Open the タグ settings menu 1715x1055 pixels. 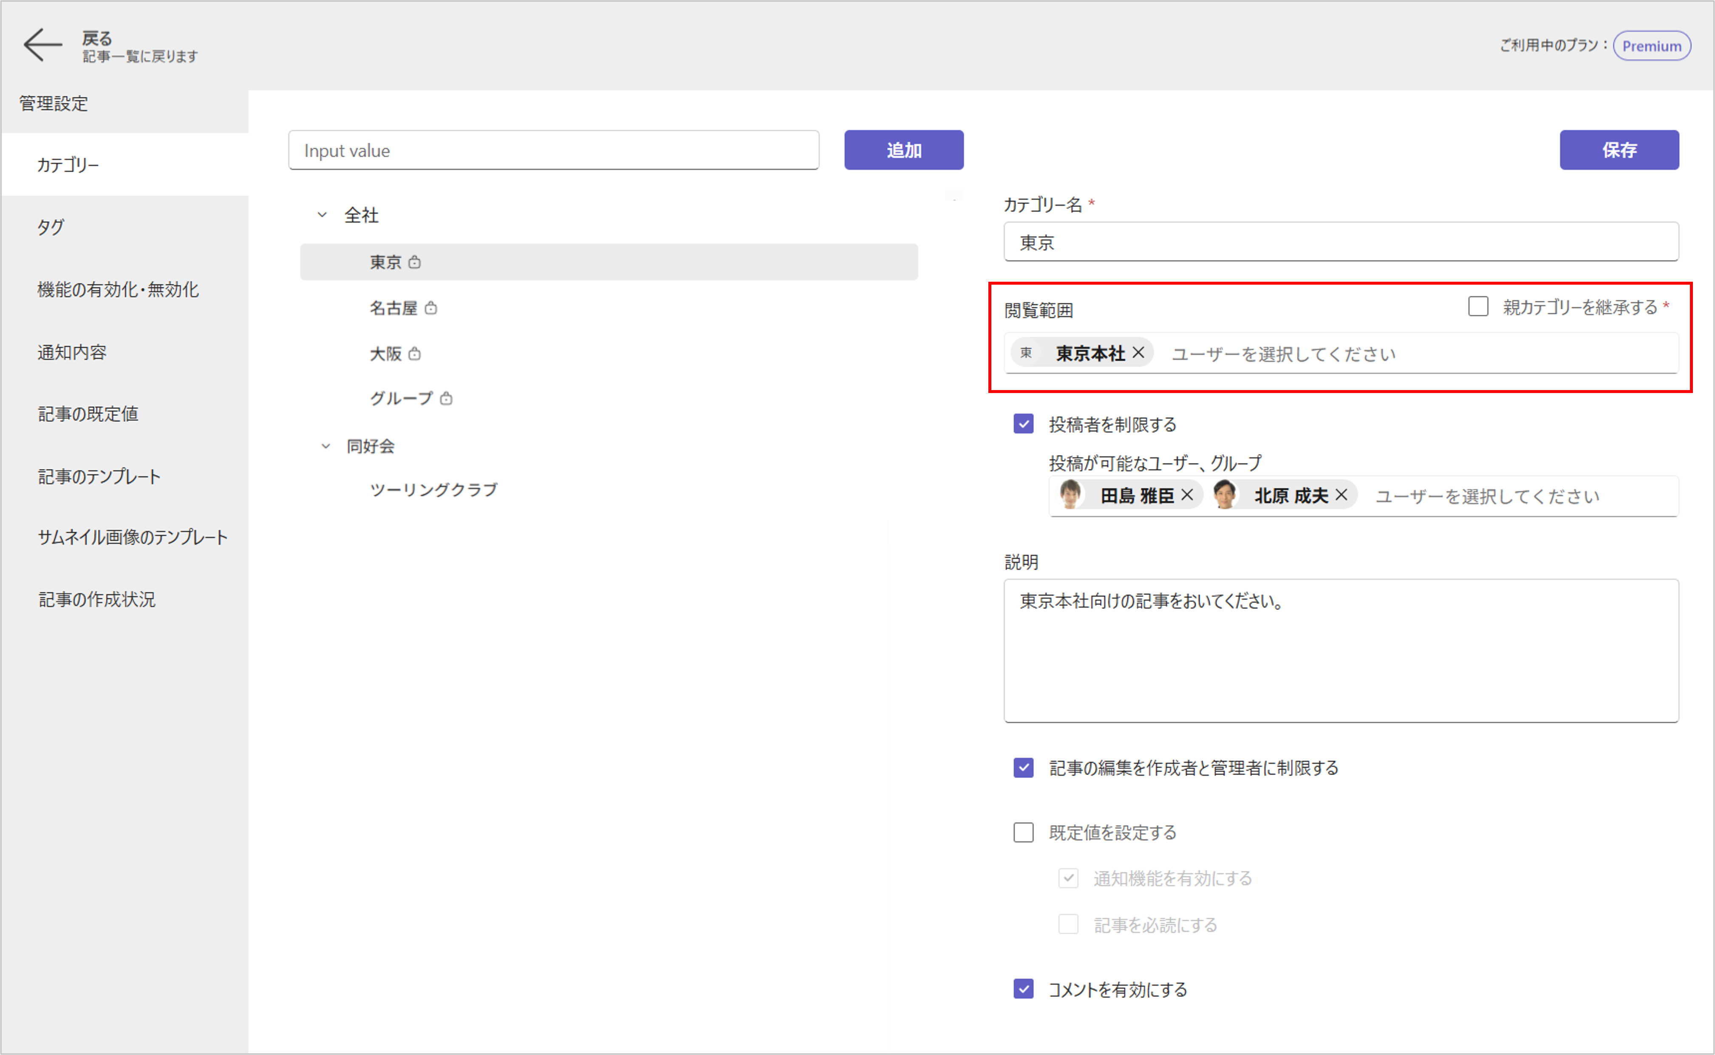(x=50, y=227)
